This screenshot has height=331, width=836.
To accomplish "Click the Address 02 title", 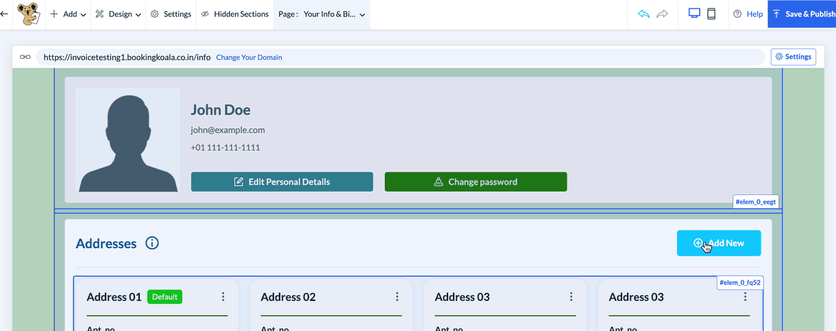I will (288, 297).
